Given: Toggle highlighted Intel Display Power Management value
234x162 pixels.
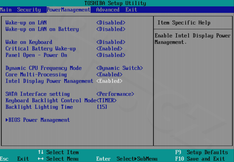Looking at the screenshot, I should click(109, 81).
